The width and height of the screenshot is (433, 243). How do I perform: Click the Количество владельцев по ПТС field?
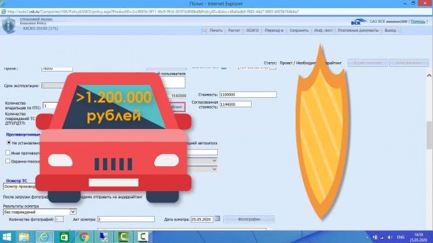tap(50, 106)
